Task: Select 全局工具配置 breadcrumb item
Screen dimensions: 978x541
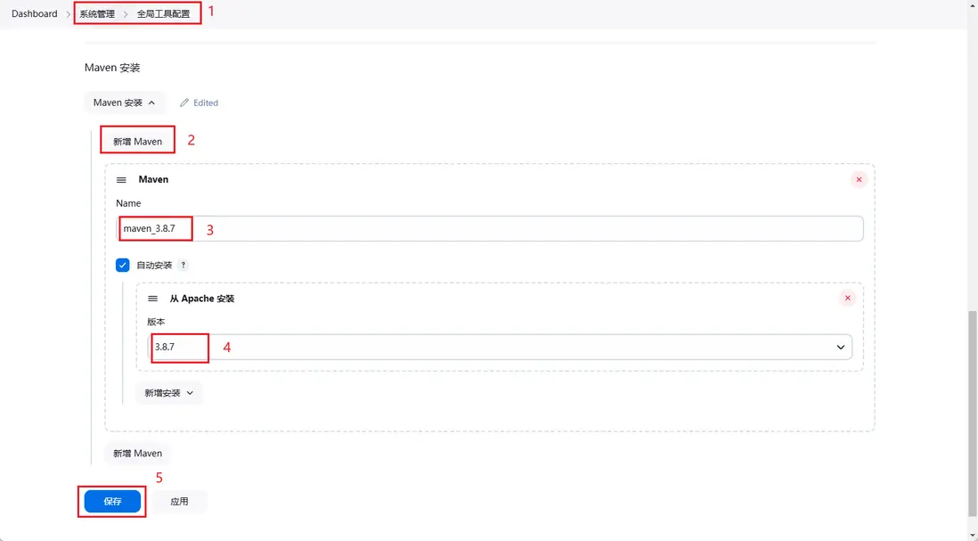Action: [x=163, y=14]
